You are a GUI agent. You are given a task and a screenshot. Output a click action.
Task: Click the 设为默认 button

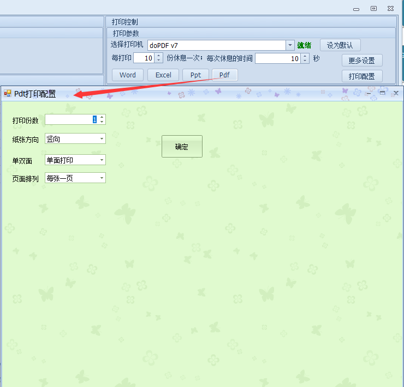click(340, 45)
